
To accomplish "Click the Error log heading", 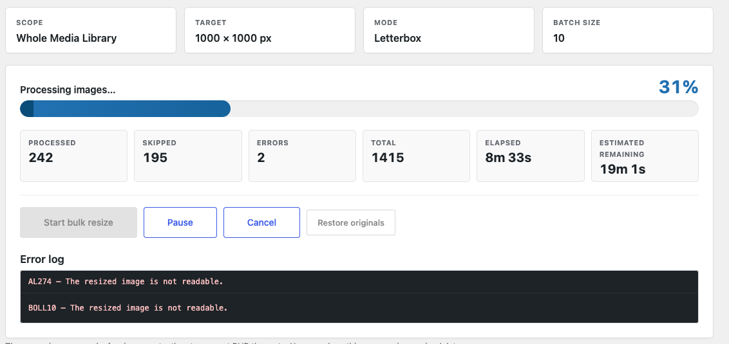I will coord(43,259).
